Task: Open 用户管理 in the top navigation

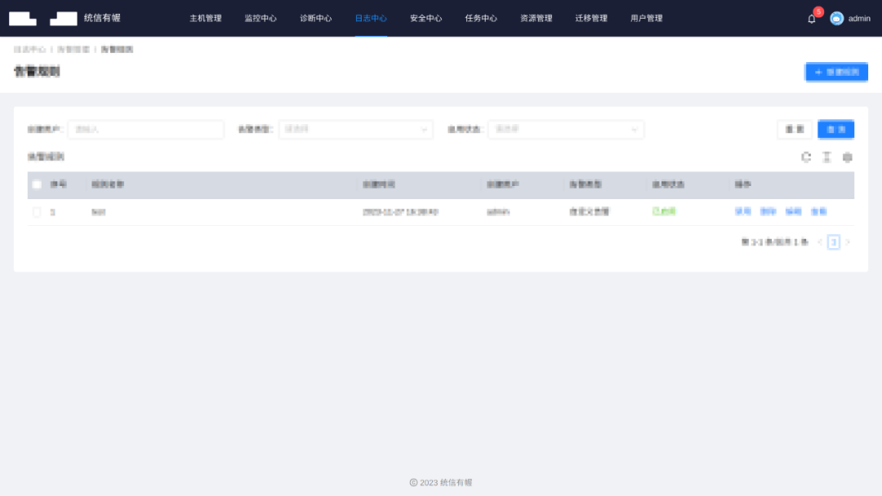Action: (646, 19)
